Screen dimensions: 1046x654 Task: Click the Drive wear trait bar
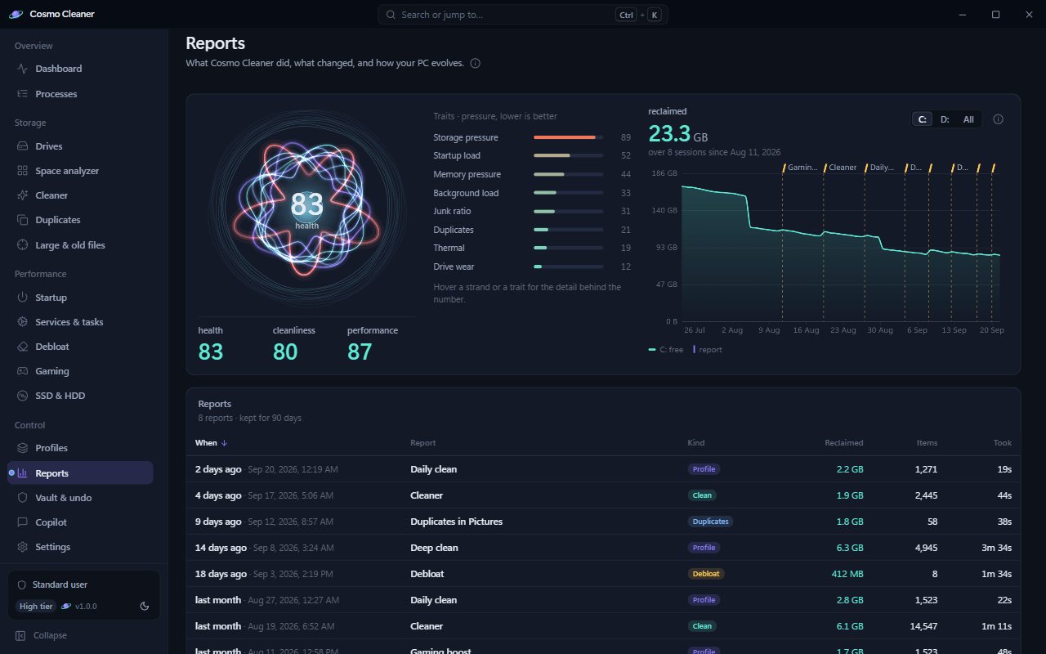click(568, 267)
